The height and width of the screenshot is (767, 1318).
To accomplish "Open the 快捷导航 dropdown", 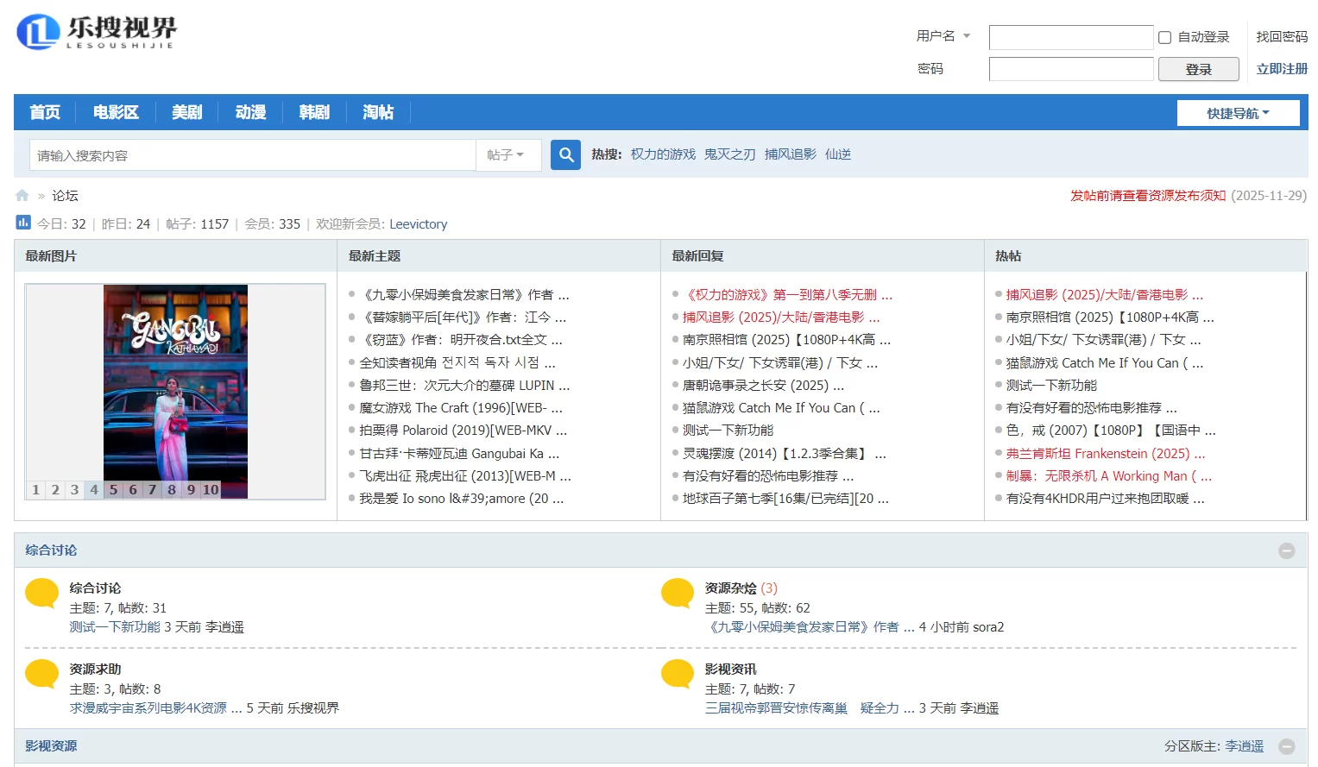I will (1238, 112).
